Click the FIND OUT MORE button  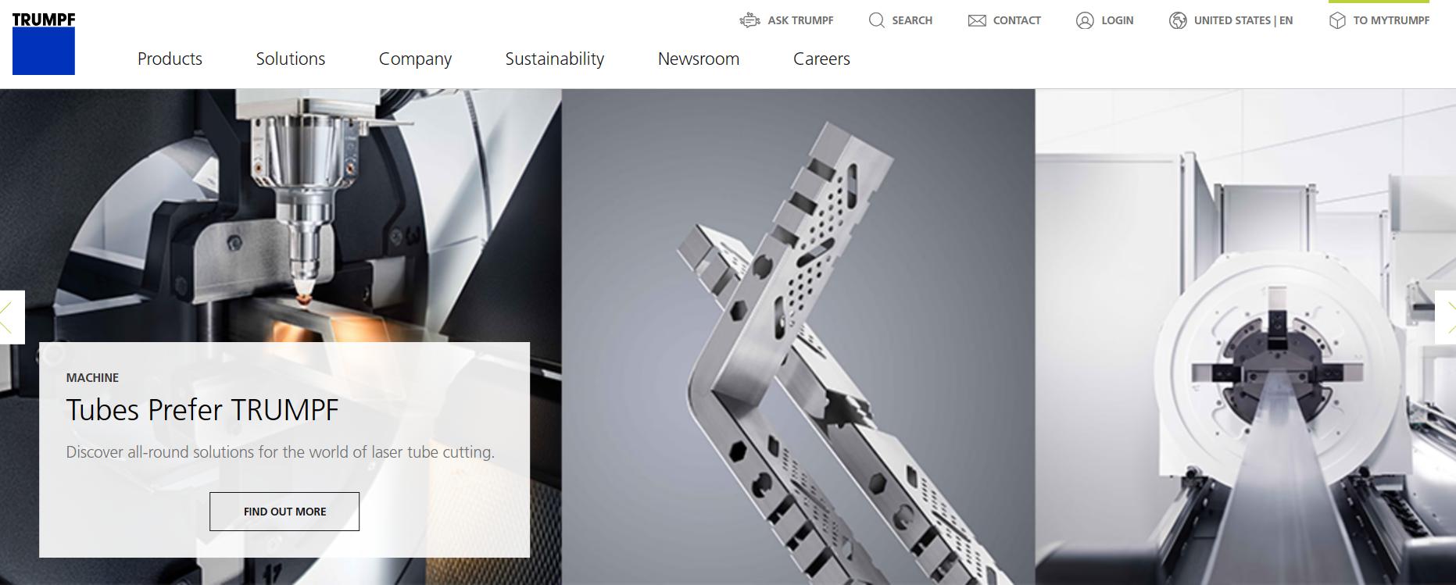[284, 512]
